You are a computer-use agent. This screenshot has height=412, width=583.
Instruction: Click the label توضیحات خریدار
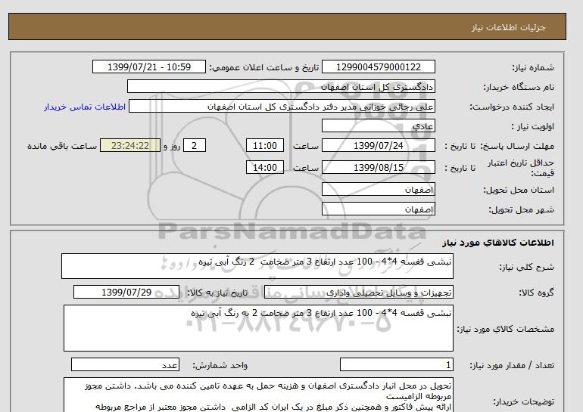click(x=524, y=401)
